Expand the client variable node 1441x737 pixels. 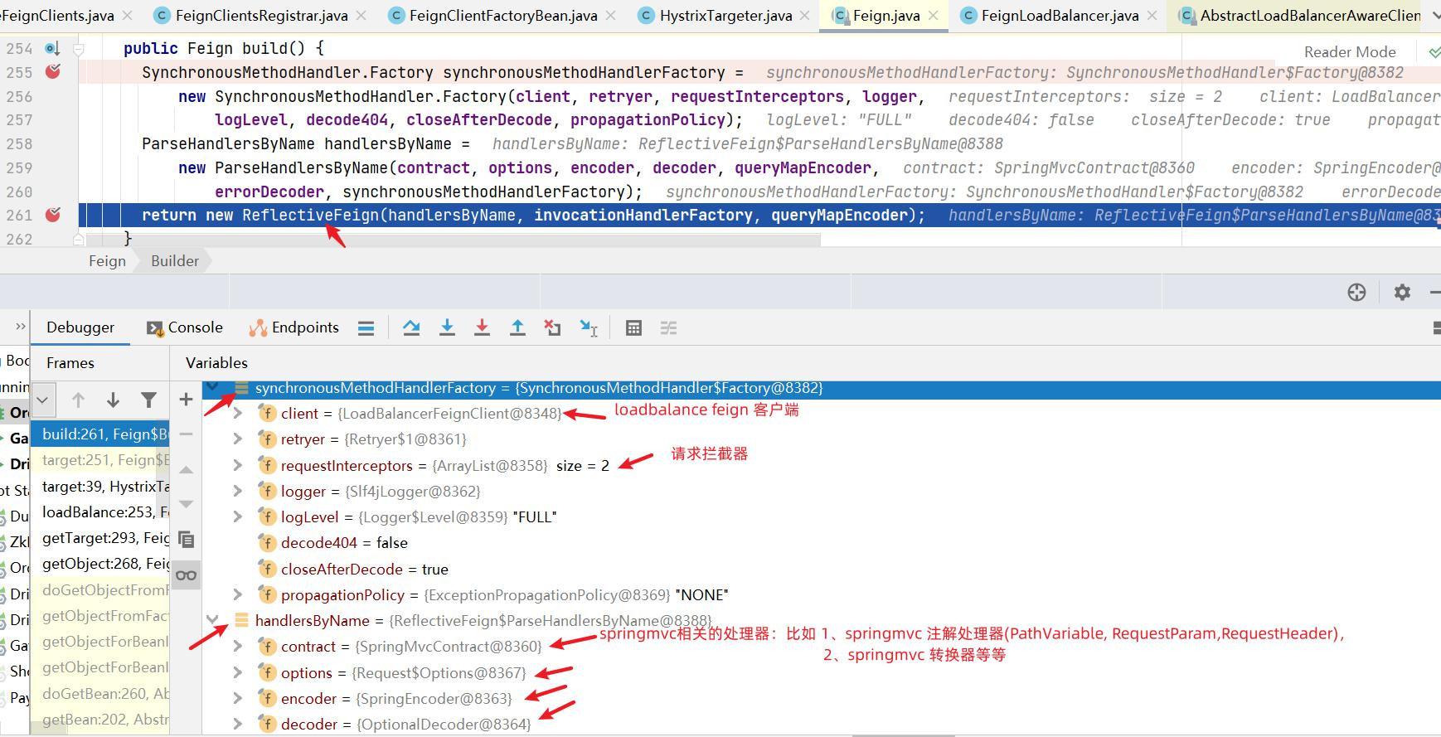[x=238, y=413]
